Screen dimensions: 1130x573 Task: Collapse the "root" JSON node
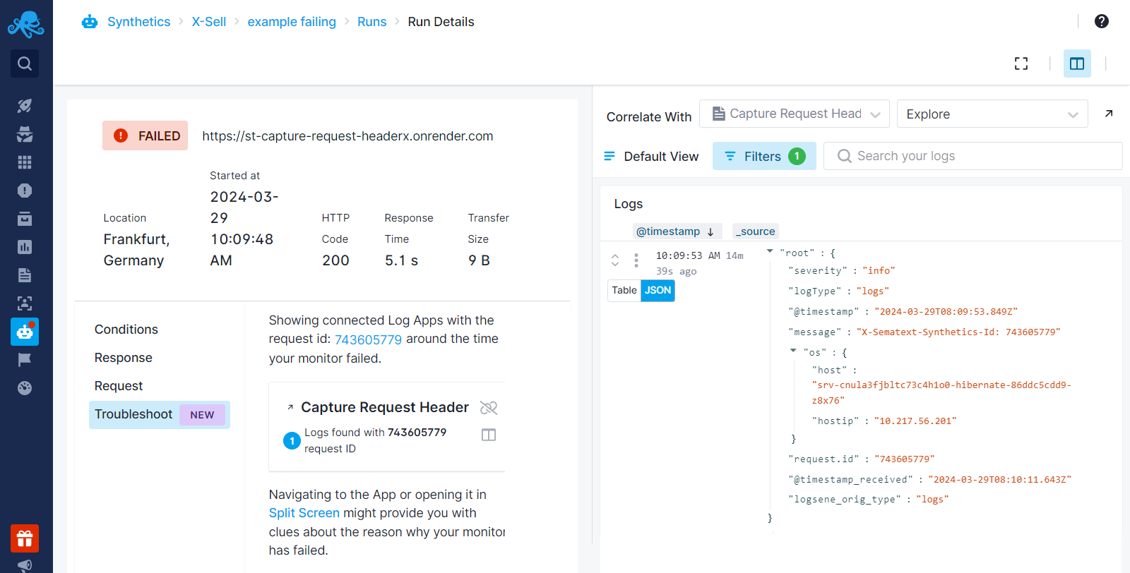pos(770,251)
